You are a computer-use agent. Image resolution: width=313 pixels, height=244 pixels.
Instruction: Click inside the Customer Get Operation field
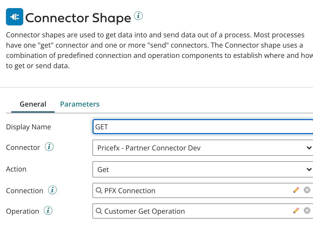162,211
